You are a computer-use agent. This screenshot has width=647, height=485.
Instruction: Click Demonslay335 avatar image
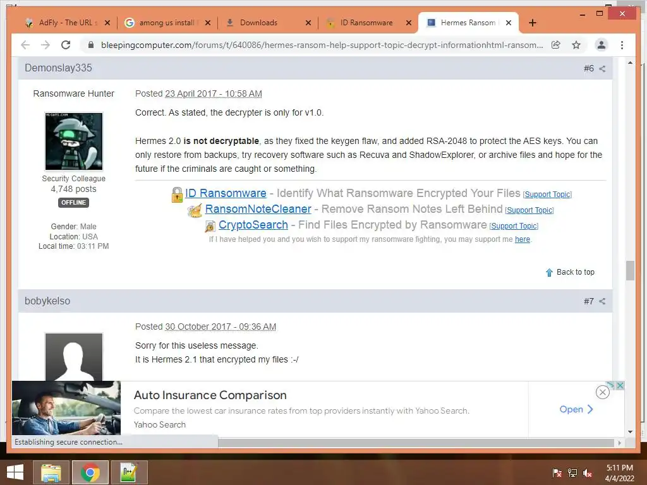coord(74,141)
